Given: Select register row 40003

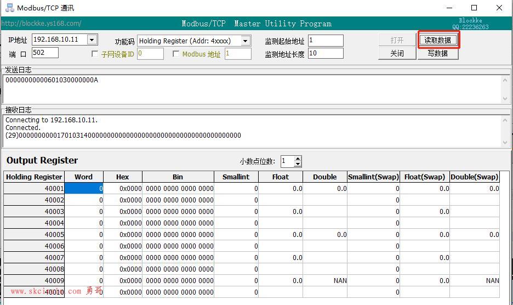Looking at the screenshot, I should [34, 211].
